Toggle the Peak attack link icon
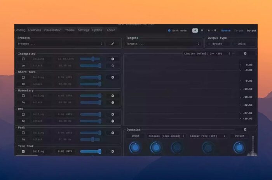 click(x=23, y=139)
